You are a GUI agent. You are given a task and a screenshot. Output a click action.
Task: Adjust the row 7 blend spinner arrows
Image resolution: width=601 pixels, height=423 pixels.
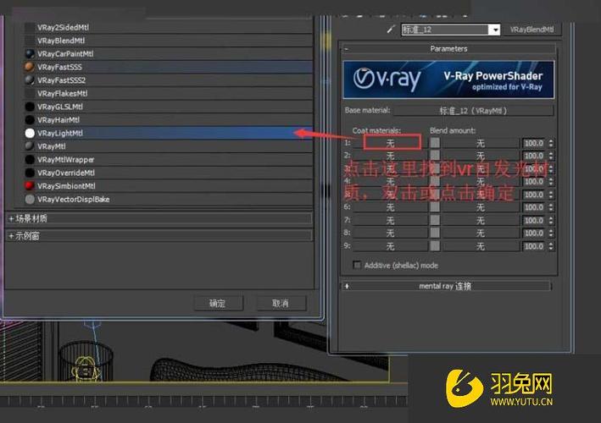[551, 220]
